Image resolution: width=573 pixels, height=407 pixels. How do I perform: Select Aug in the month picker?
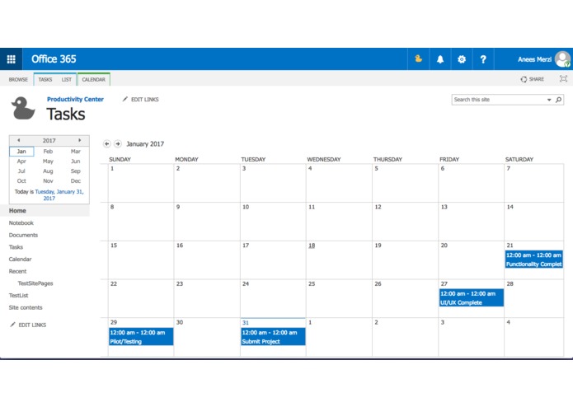click(x=49, y=171)
